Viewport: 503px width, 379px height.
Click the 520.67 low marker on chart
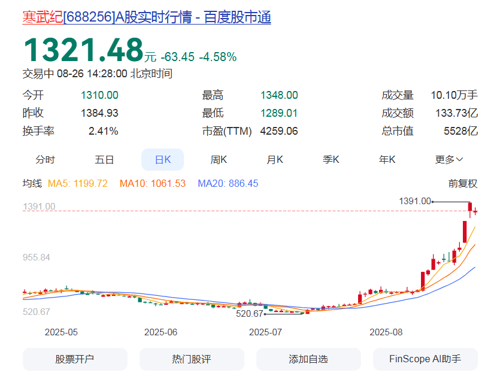pyautogui.click(x=250, y=314)
